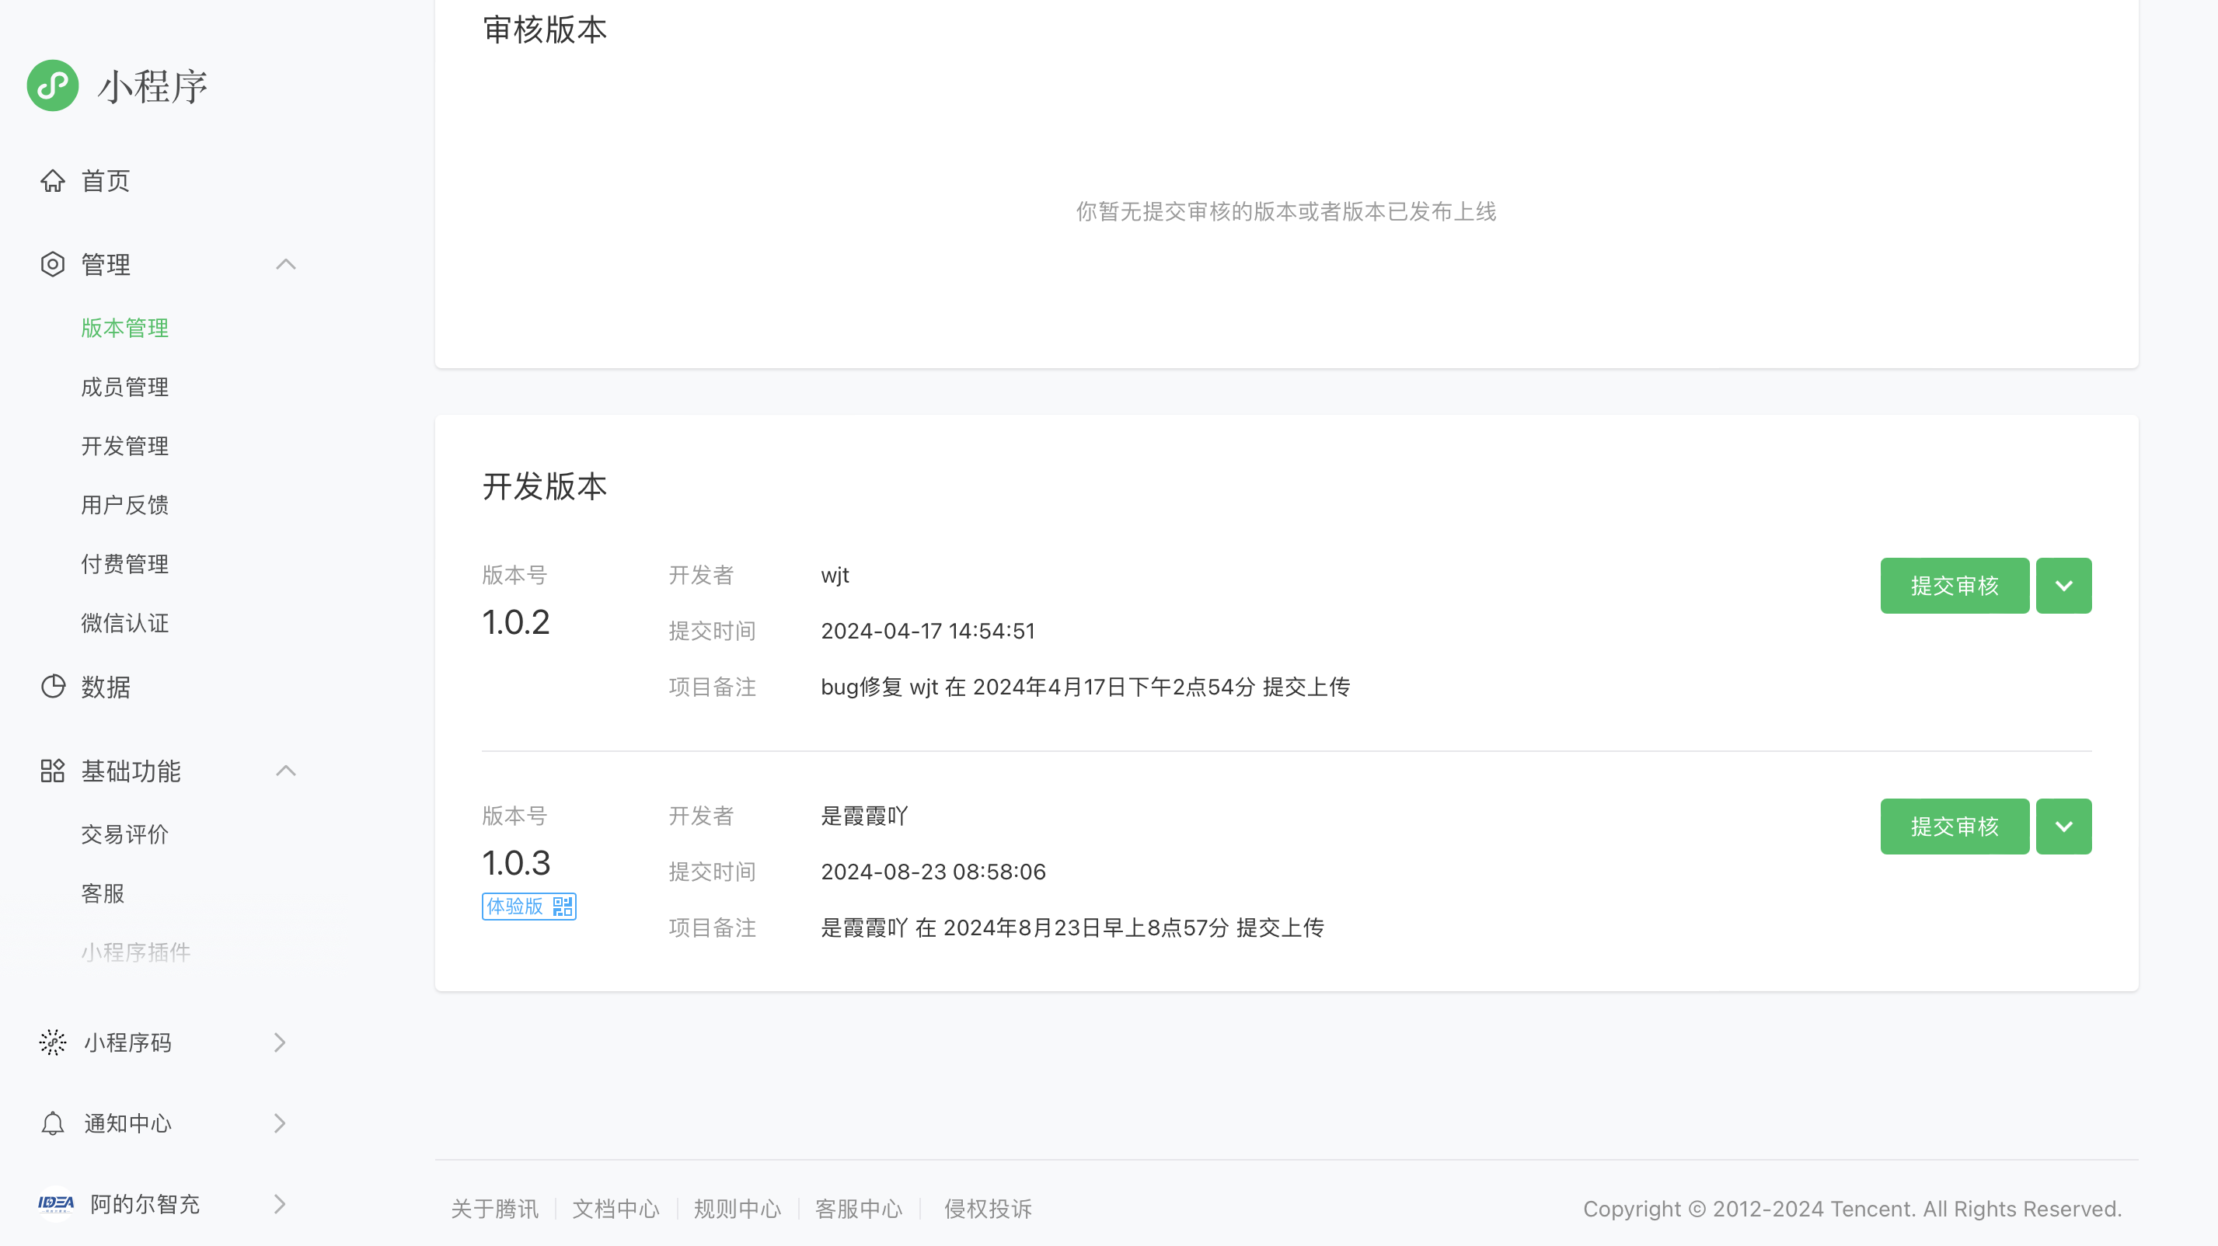Collapse the 管理 menu section
This screenshot has width=2218, height=1246.
click(x=286, y=264)
